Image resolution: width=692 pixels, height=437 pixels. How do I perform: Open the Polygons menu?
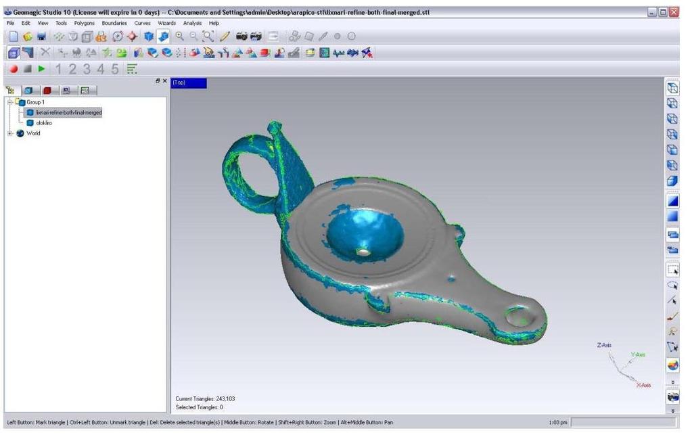pos(85,23)
